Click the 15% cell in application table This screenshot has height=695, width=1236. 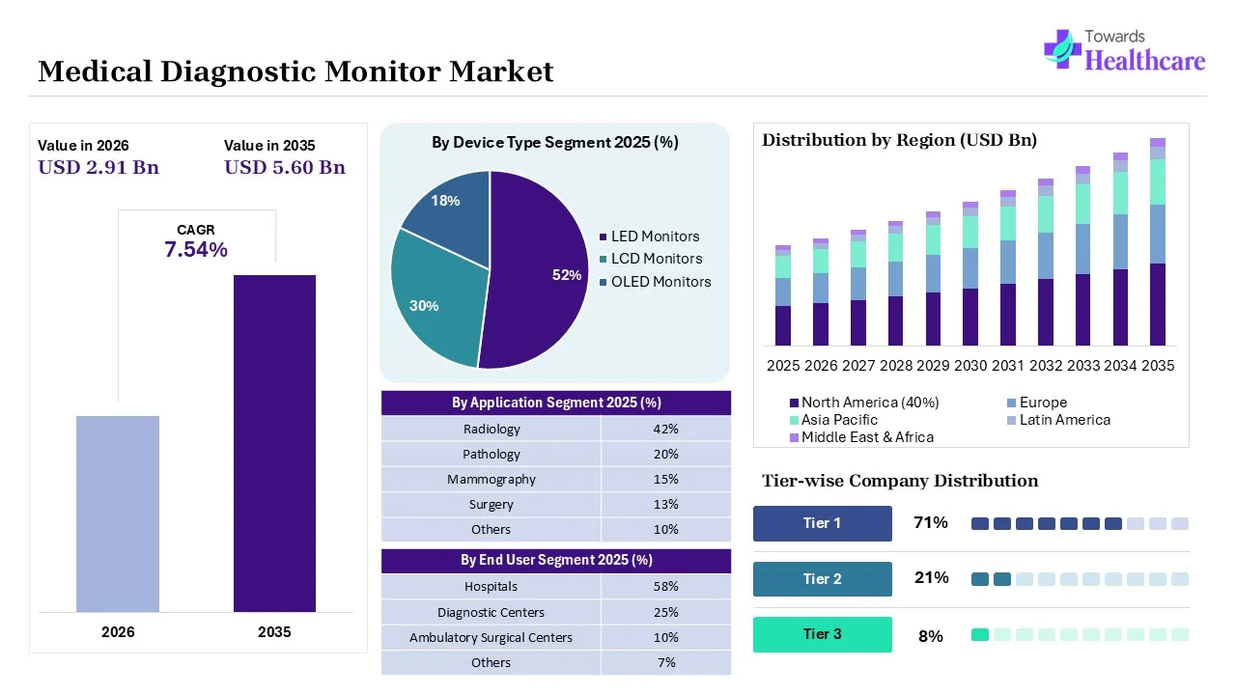coord(666,479)
